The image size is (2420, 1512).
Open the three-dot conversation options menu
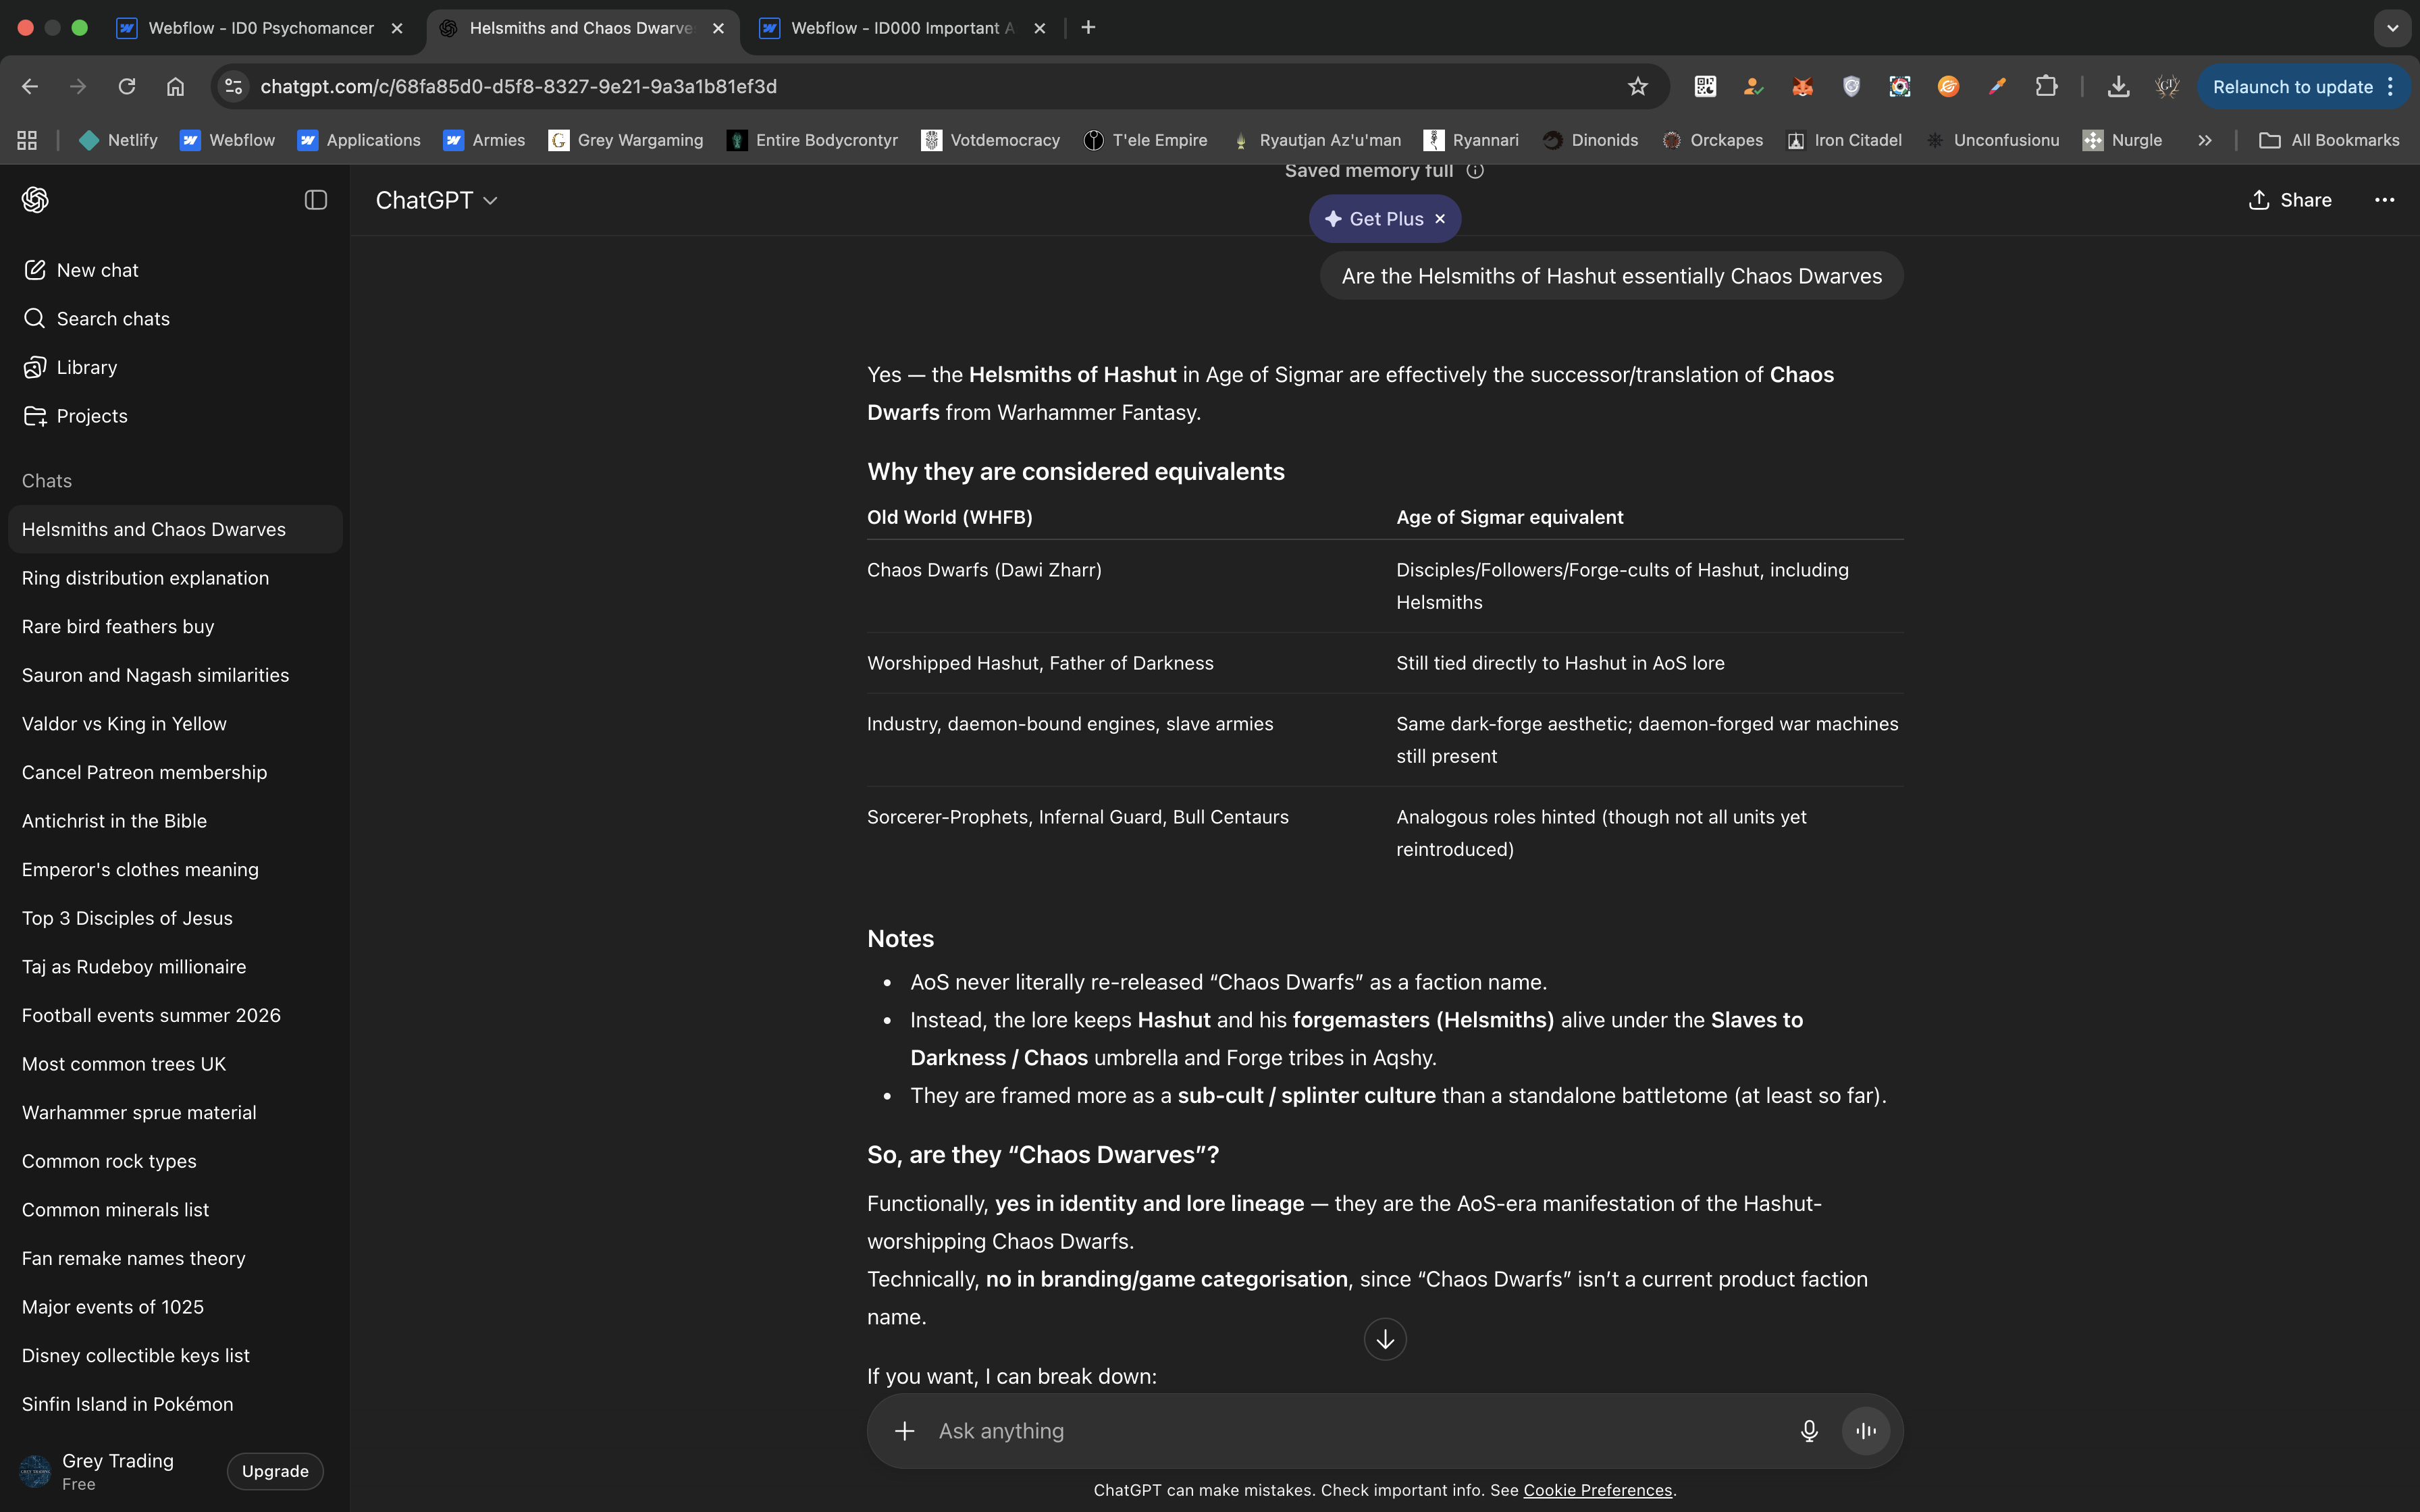(x=2384, y=200)
